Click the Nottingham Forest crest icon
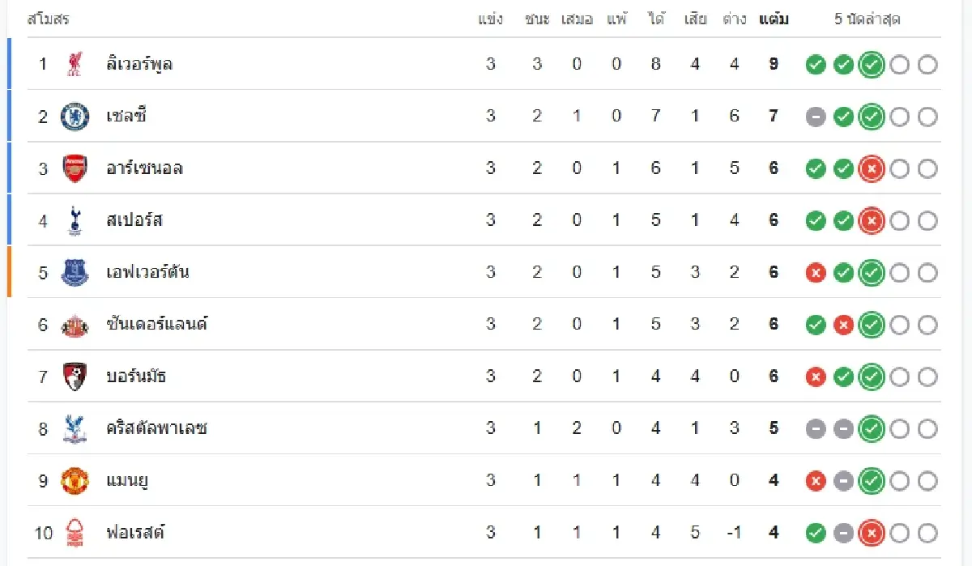The width and height of the screenshot is (972, 566). click(x=75, y=533)
